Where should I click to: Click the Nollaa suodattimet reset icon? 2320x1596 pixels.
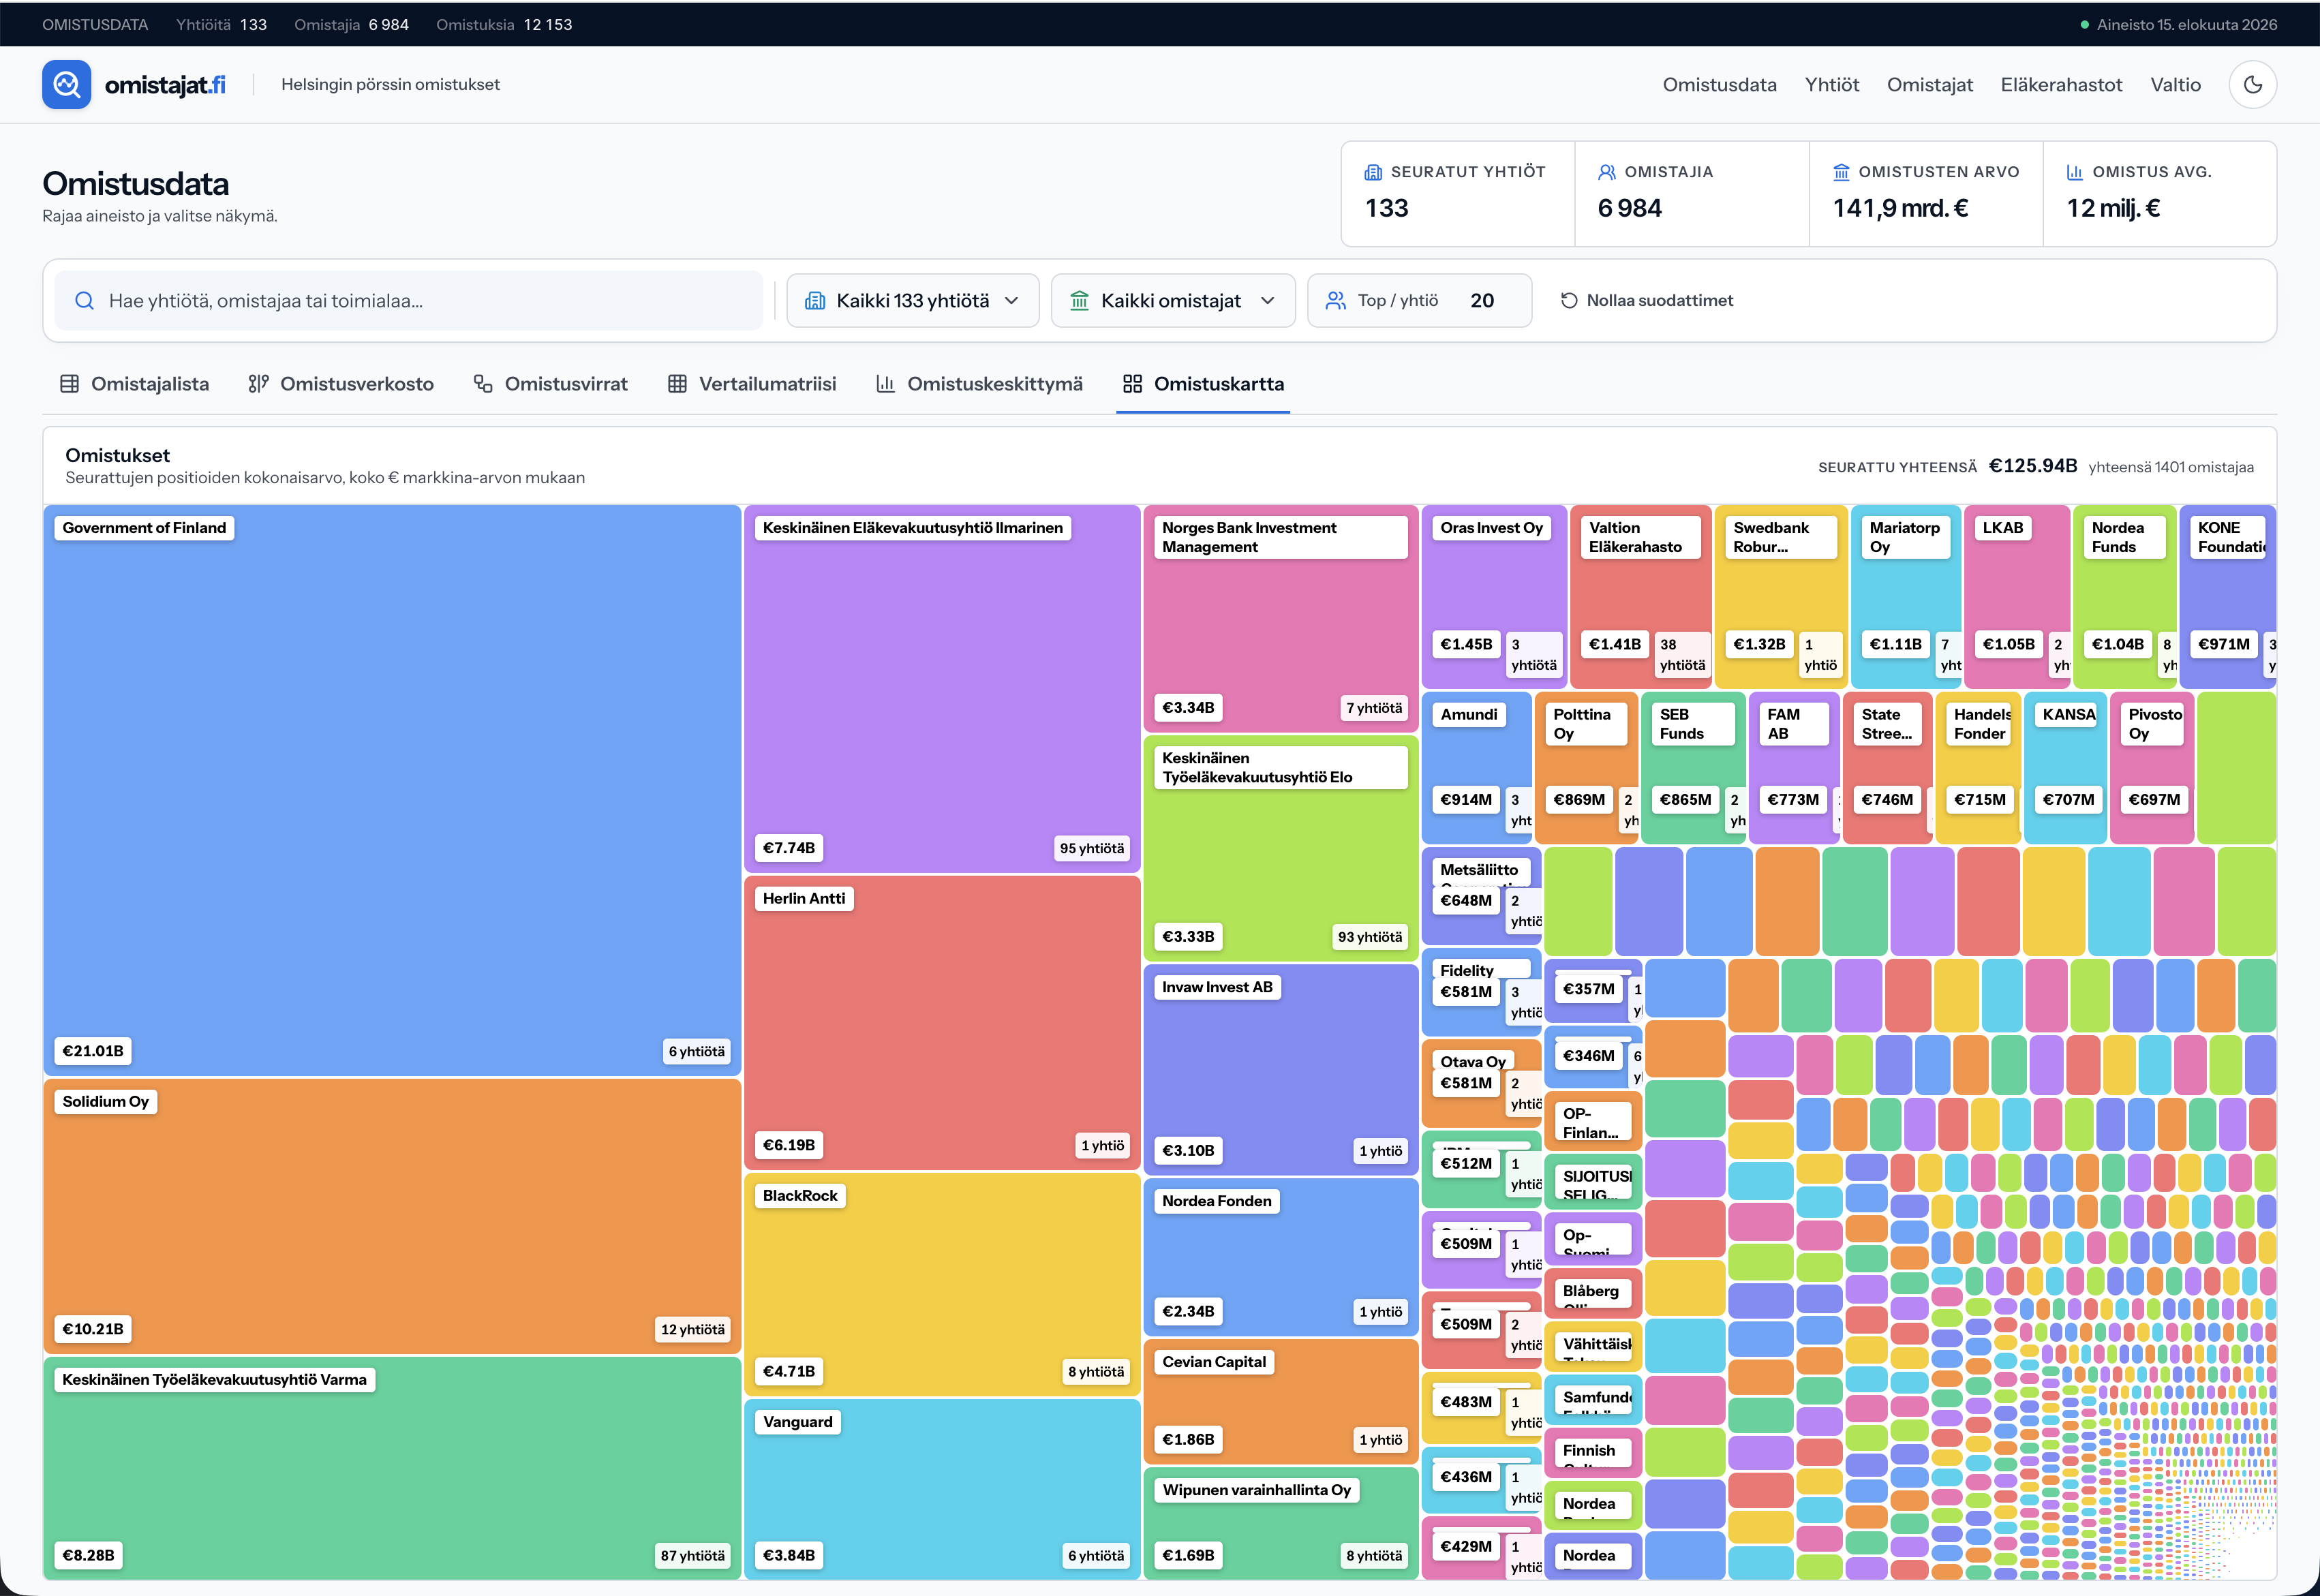(x=1569, y=301)
